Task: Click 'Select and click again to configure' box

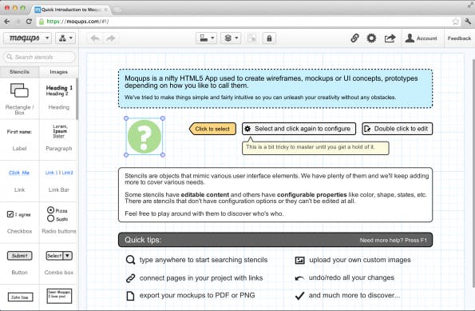Action: coord(299,129)
